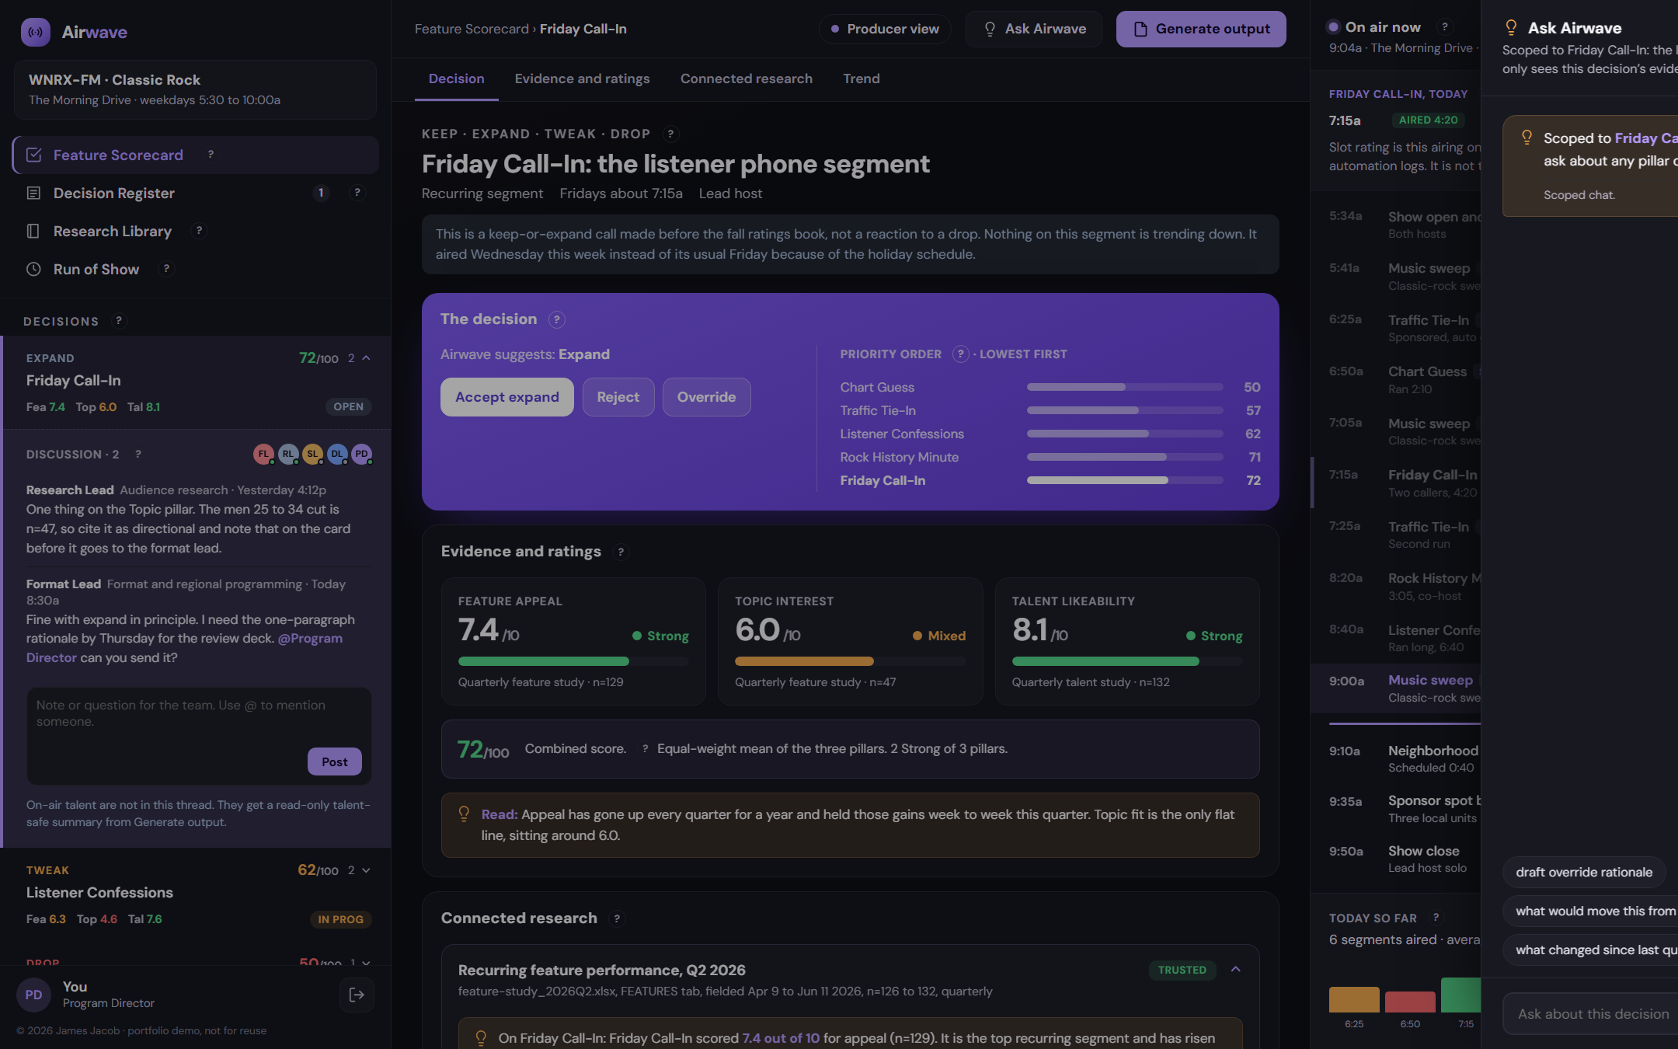The image size is (1678, 1049).
Task: Switch to Evidence and ratings tab
Action: pos(583,78)
